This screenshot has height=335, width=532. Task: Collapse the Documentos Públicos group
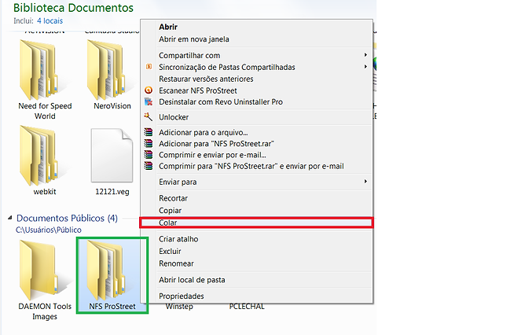tap(10, 218)
